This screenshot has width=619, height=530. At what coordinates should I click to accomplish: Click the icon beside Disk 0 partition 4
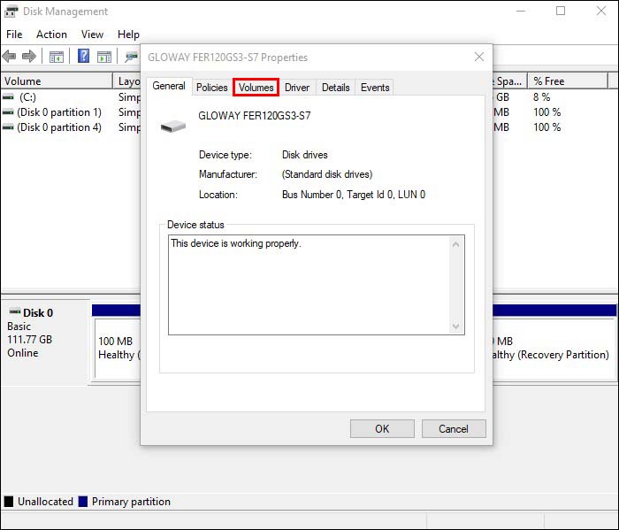pyautogui.click(x=8, y=127)
